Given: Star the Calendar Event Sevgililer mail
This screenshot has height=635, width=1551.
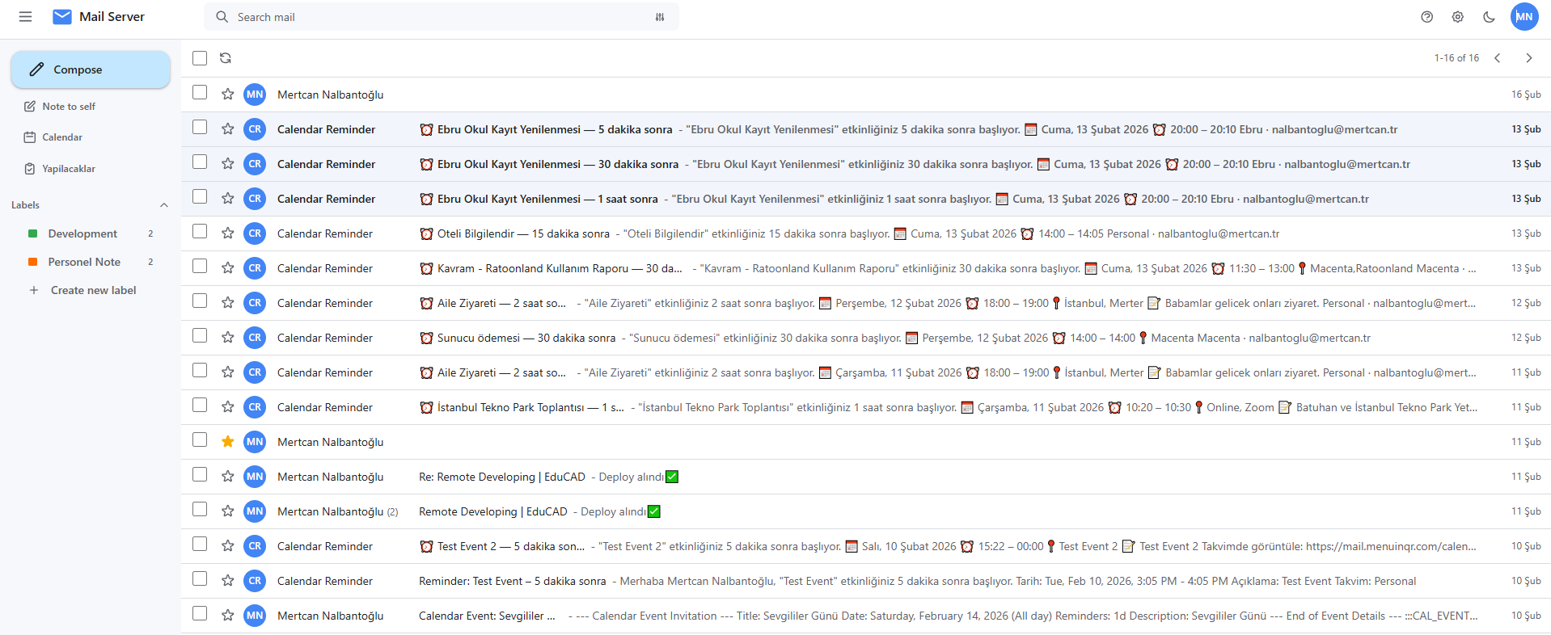Looking at the screenshot, I should point(228,616).
